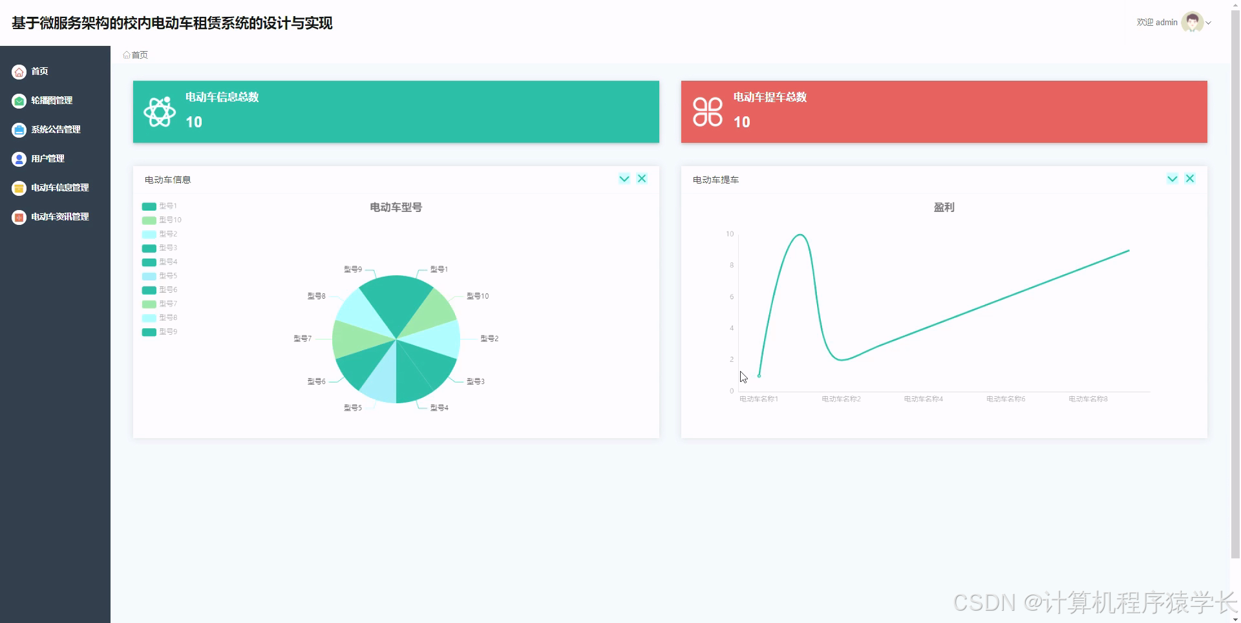Click the 电动车名称4 axis label
This screenshot has width=1241, height=623.
(x=924, y=399)
